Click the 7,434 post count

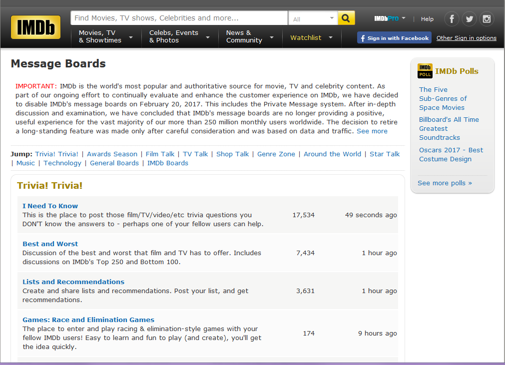tap(305, 253)
